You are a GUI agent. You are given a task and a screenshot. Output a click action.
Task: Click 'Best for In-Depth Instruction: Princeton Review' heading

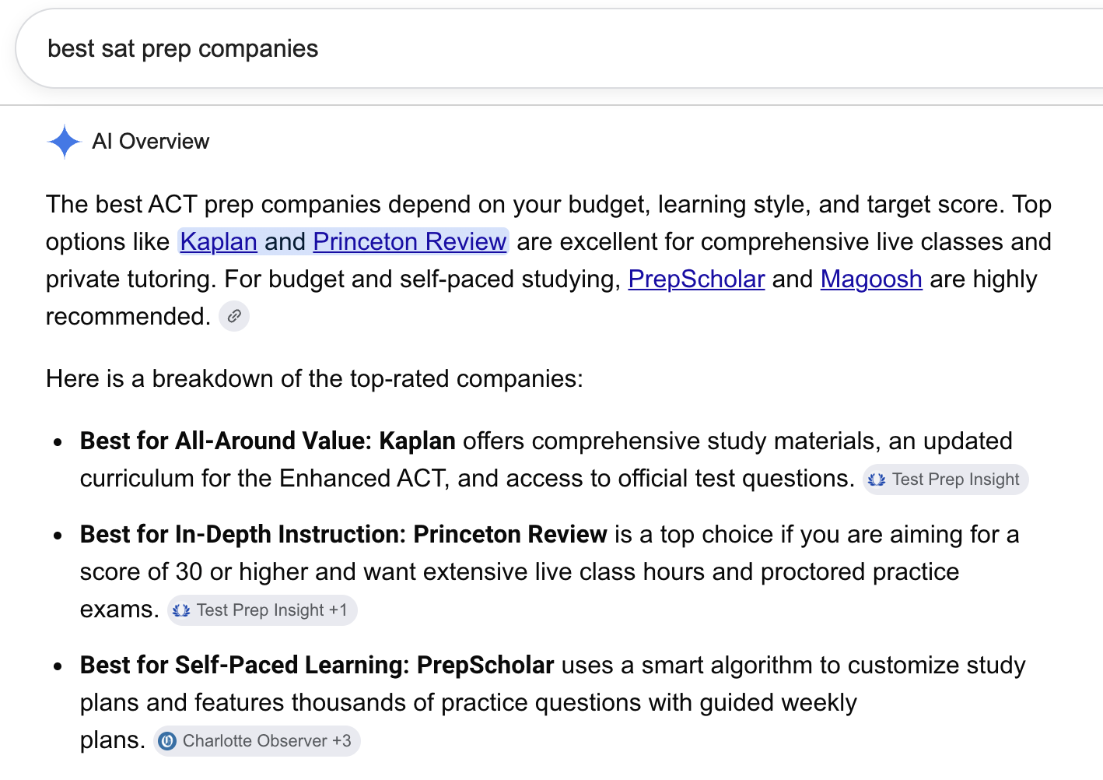[343, 534]
